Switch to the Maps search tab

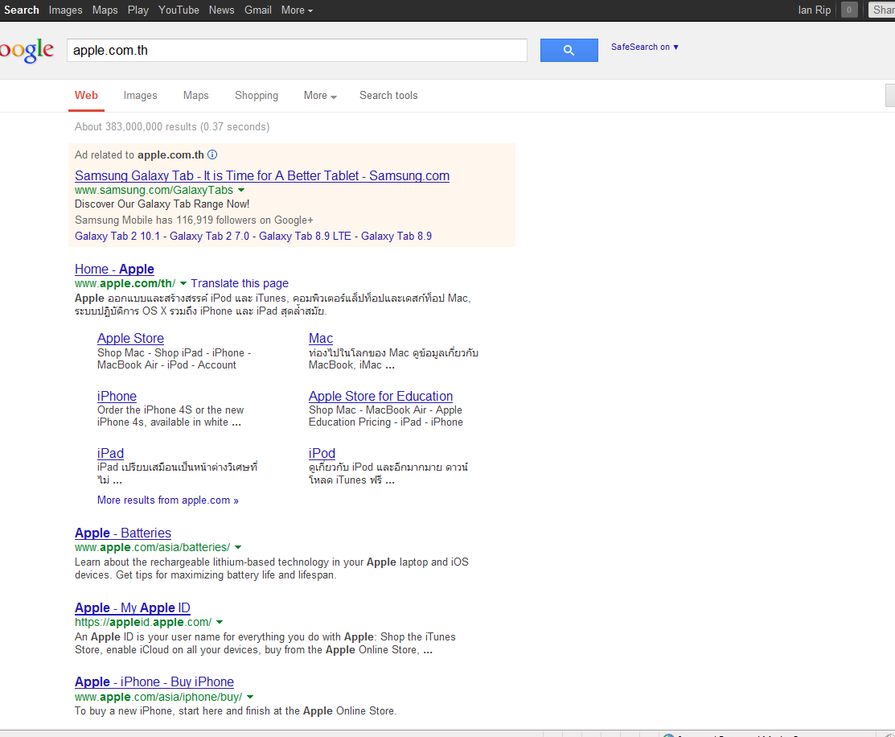point(195,96)
